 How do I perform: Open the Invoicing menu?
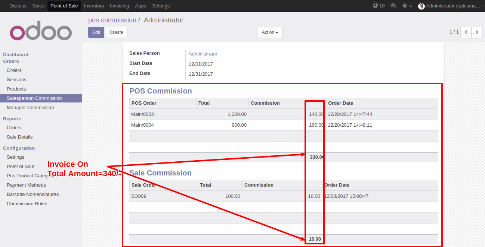pos(120,6)
